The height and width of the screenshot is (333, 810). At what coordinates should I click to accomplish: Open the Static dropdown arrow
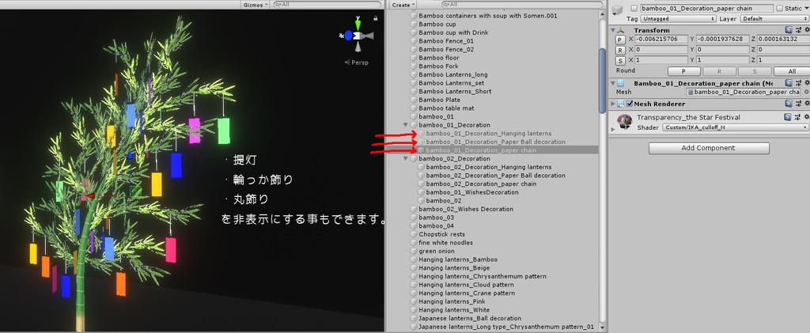(x=806, y=8)
